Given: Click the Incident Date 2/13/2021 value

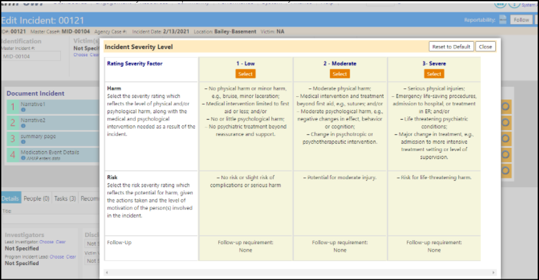Looking at the screenshot, I should coord(176,31).
